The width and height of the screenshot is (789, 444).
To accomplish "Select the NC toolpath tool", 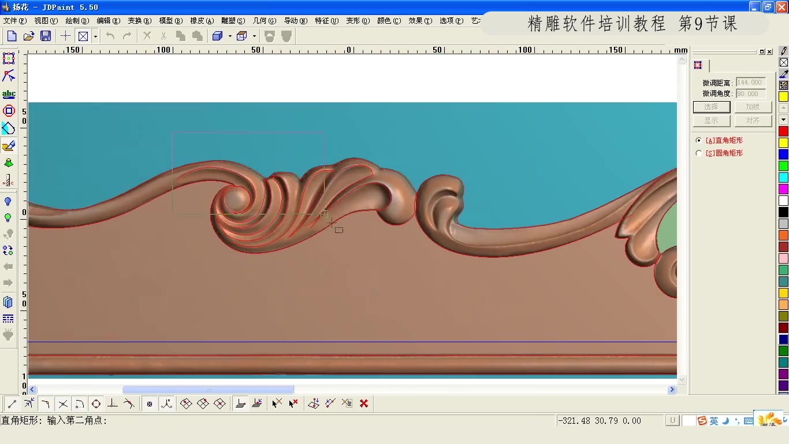I will [x=9, y=181].
